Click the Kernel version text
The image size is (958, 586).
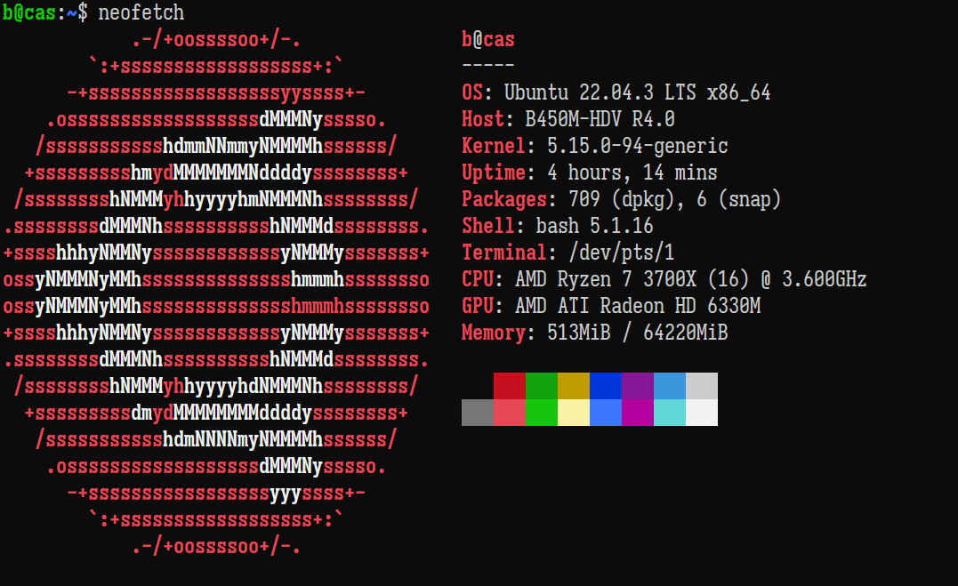click(627, 146)
